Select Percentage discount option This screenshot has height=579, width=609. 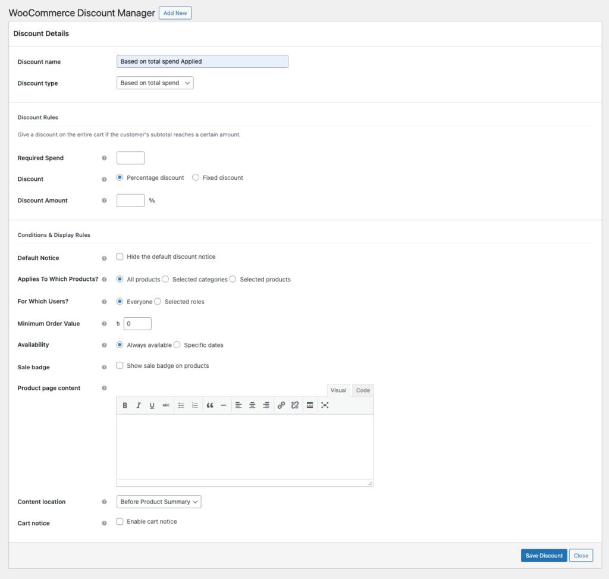(120, 177)
